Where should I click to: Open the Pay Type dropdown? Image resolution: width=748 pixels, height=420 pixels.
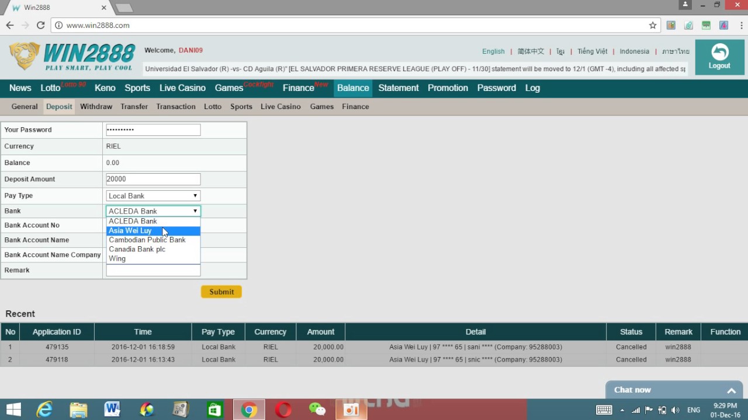[153, 196]
